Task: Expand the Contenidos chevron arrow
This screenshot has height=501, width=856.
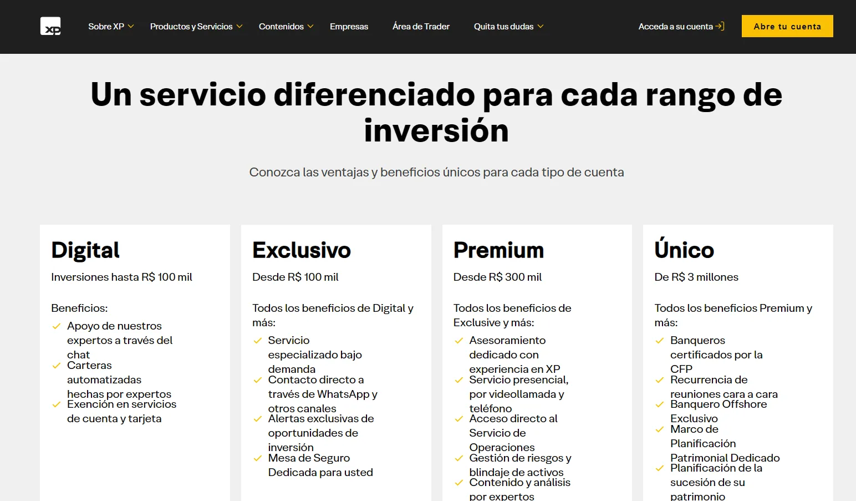Action: (x=310, y=27)
